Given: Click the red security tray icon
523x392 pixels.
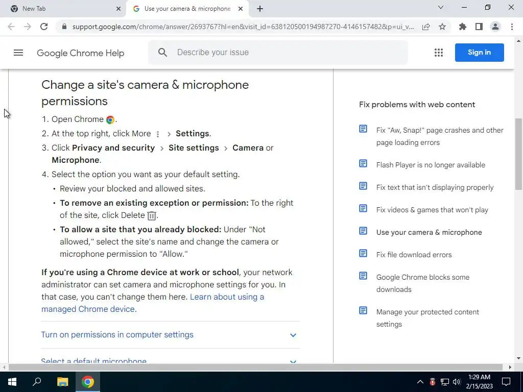Looking at the screenshot, I should (433, 382).
